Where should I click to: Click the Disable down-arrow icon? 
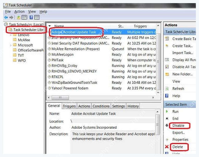click(167, 125)
